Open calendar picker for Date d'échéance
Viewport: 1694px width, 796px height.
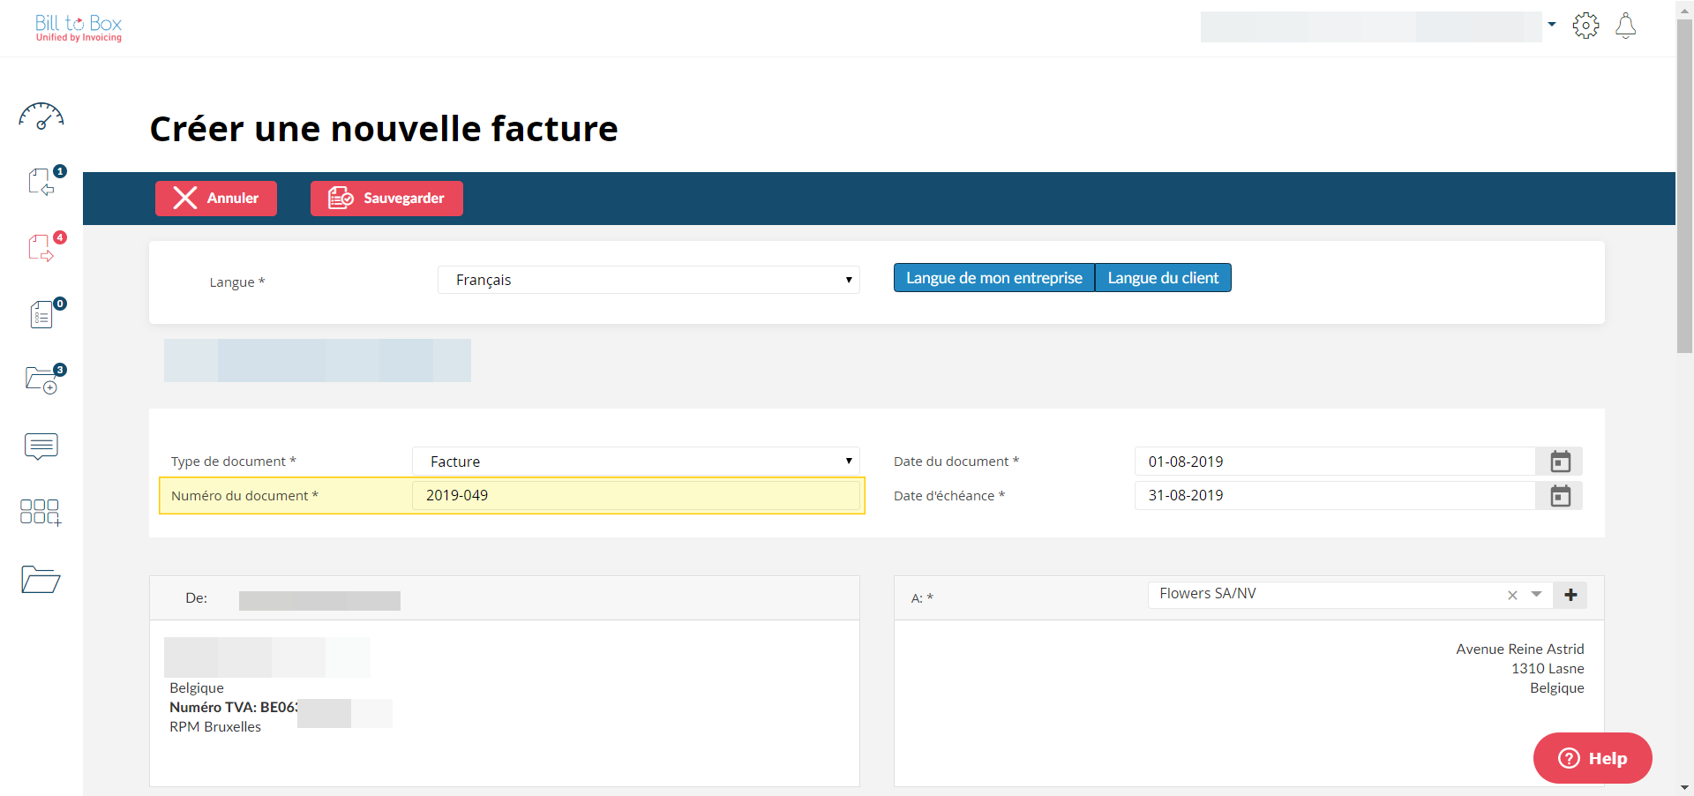[1560, 496]
